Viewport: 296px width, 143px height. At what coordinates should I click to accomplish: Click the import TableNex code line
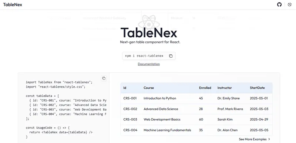coord(59,82)
